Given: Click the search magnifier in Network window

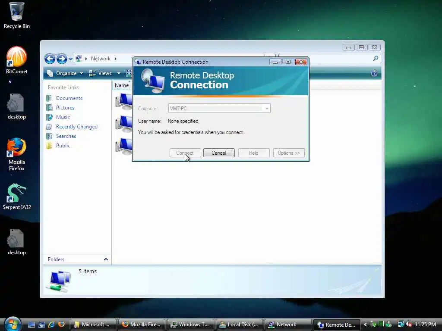Looking at the screenshot, I should coord(376,58).
